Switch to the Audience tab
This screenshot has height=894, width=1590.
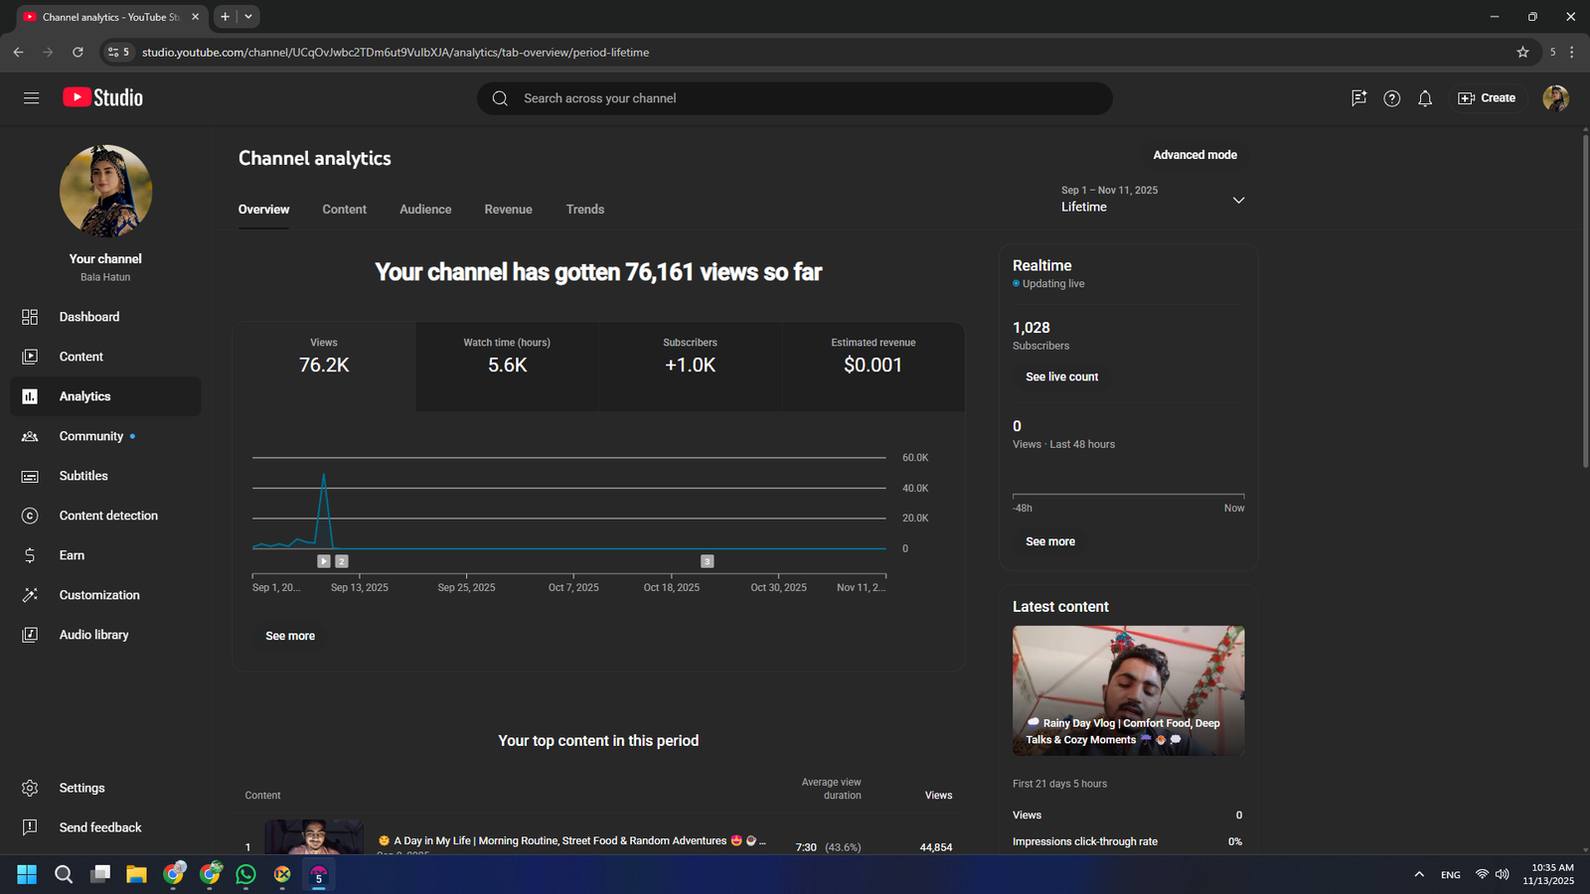click(x=425, y=210)
